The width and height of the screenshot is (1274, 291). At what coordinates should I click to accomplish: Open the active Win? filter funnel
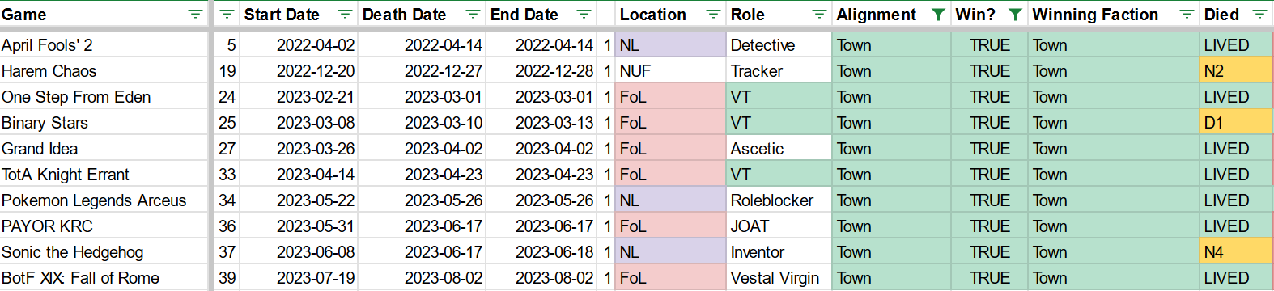point(1015,15)
